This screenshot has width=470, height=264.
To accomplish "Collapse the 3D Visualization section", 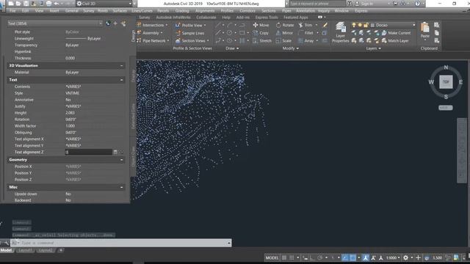I will [121, 65].
